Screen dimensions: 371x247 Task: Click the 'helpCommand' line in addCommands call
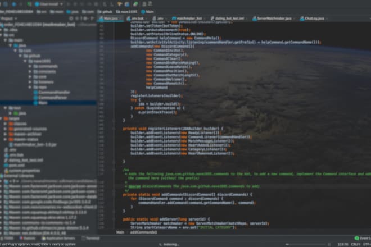click(157, 88)
